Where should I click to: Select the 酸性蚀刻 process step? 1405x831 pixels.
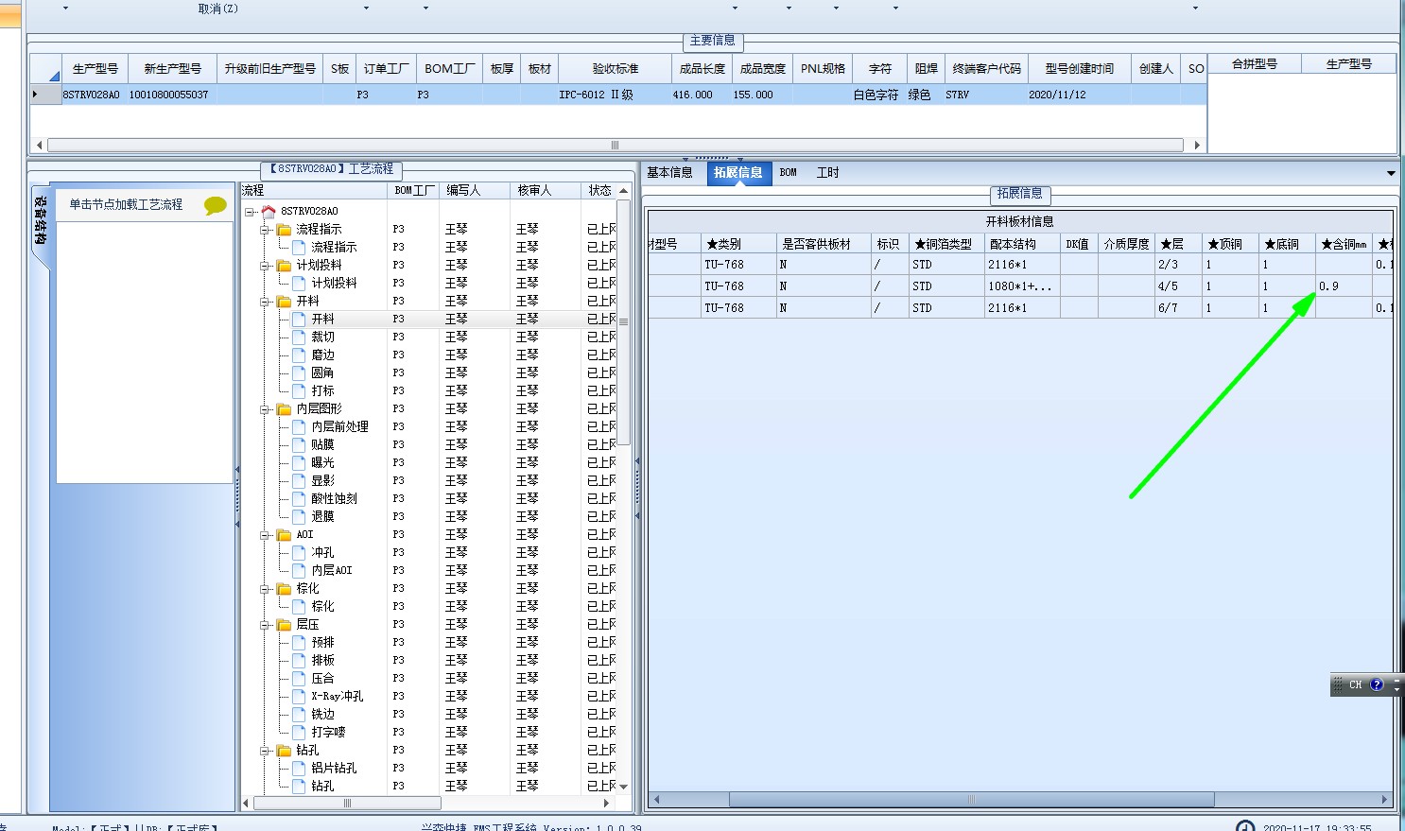coord(335,498)
